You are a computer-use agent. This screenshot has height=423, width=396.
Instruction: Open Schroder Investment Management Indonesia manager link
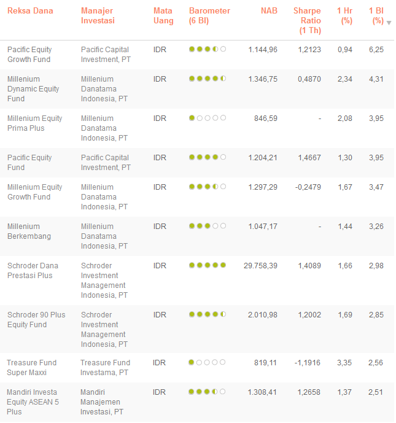coord(103,280)
